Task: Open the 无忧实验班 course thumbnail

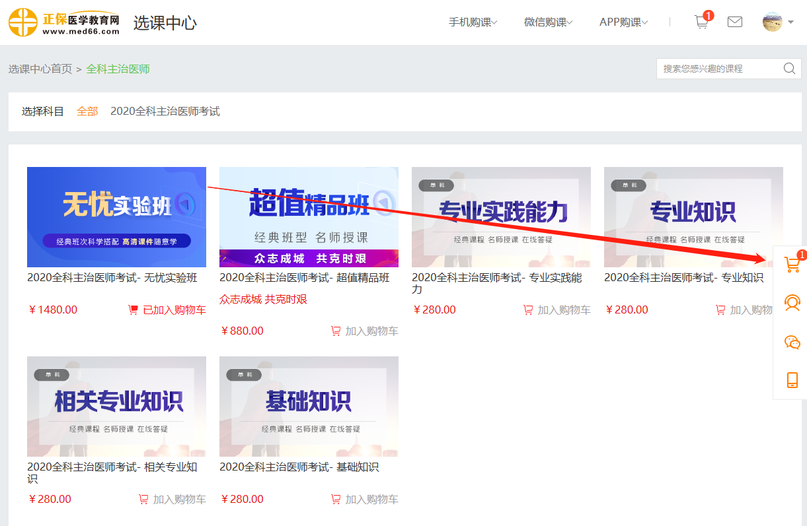Action: pyautogui.click(x=116, y=216)
